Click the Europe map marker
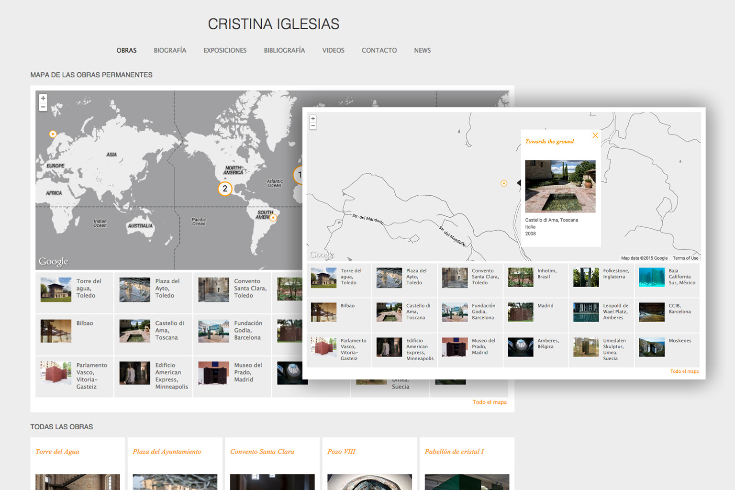Image resolution: width=735 pixels, height=490 pixels. tap(53, 134)
